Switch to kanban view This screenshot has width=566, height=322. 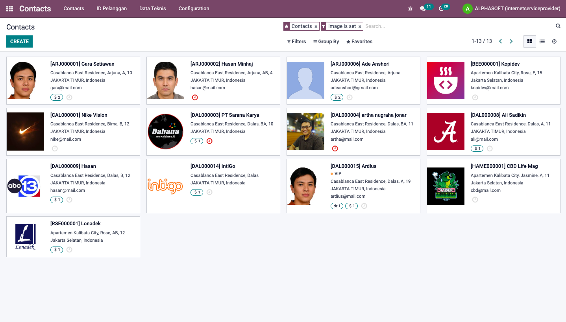(x=530, y=41)
